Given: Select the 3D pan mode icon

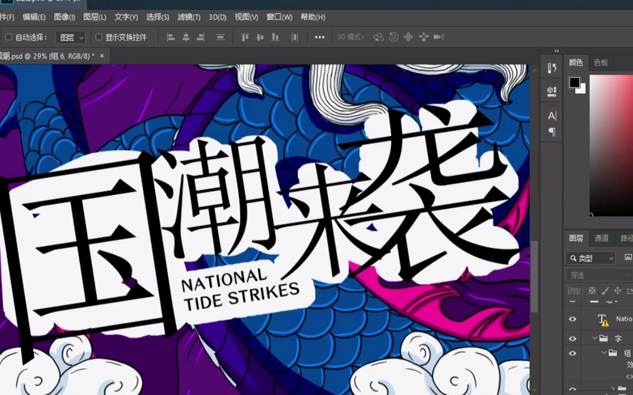Looking at the screenshot, I should (408, 37).
